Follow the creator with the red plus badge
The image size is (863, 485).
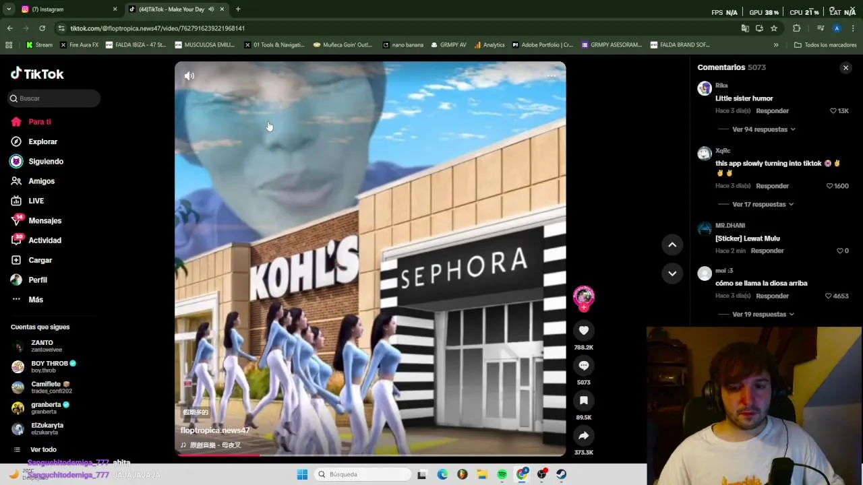coord(584,308)
